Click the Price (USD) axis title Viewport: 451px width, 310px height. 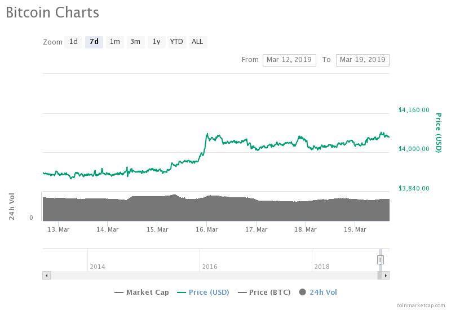pos(439,132)
